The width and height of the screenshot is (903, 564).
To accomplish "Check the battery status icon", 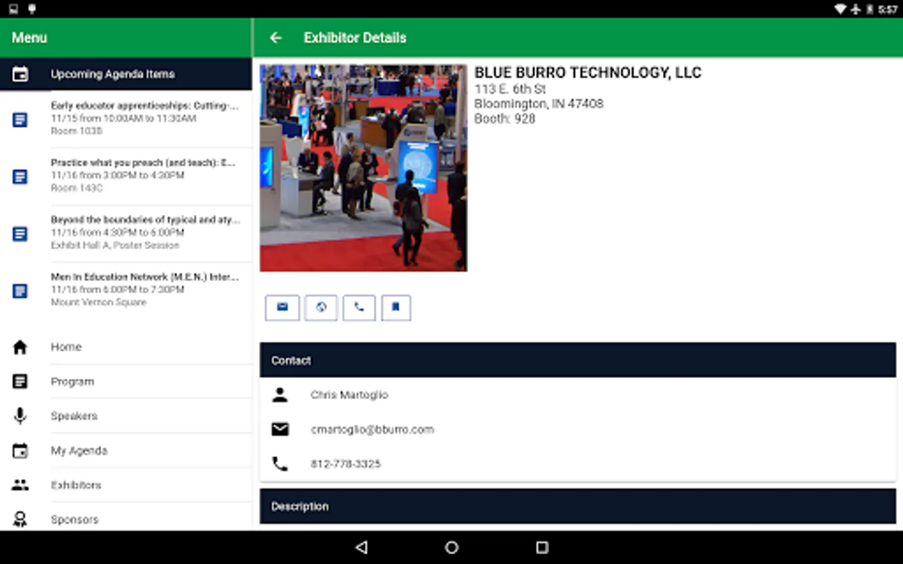I will click(870, 9).
